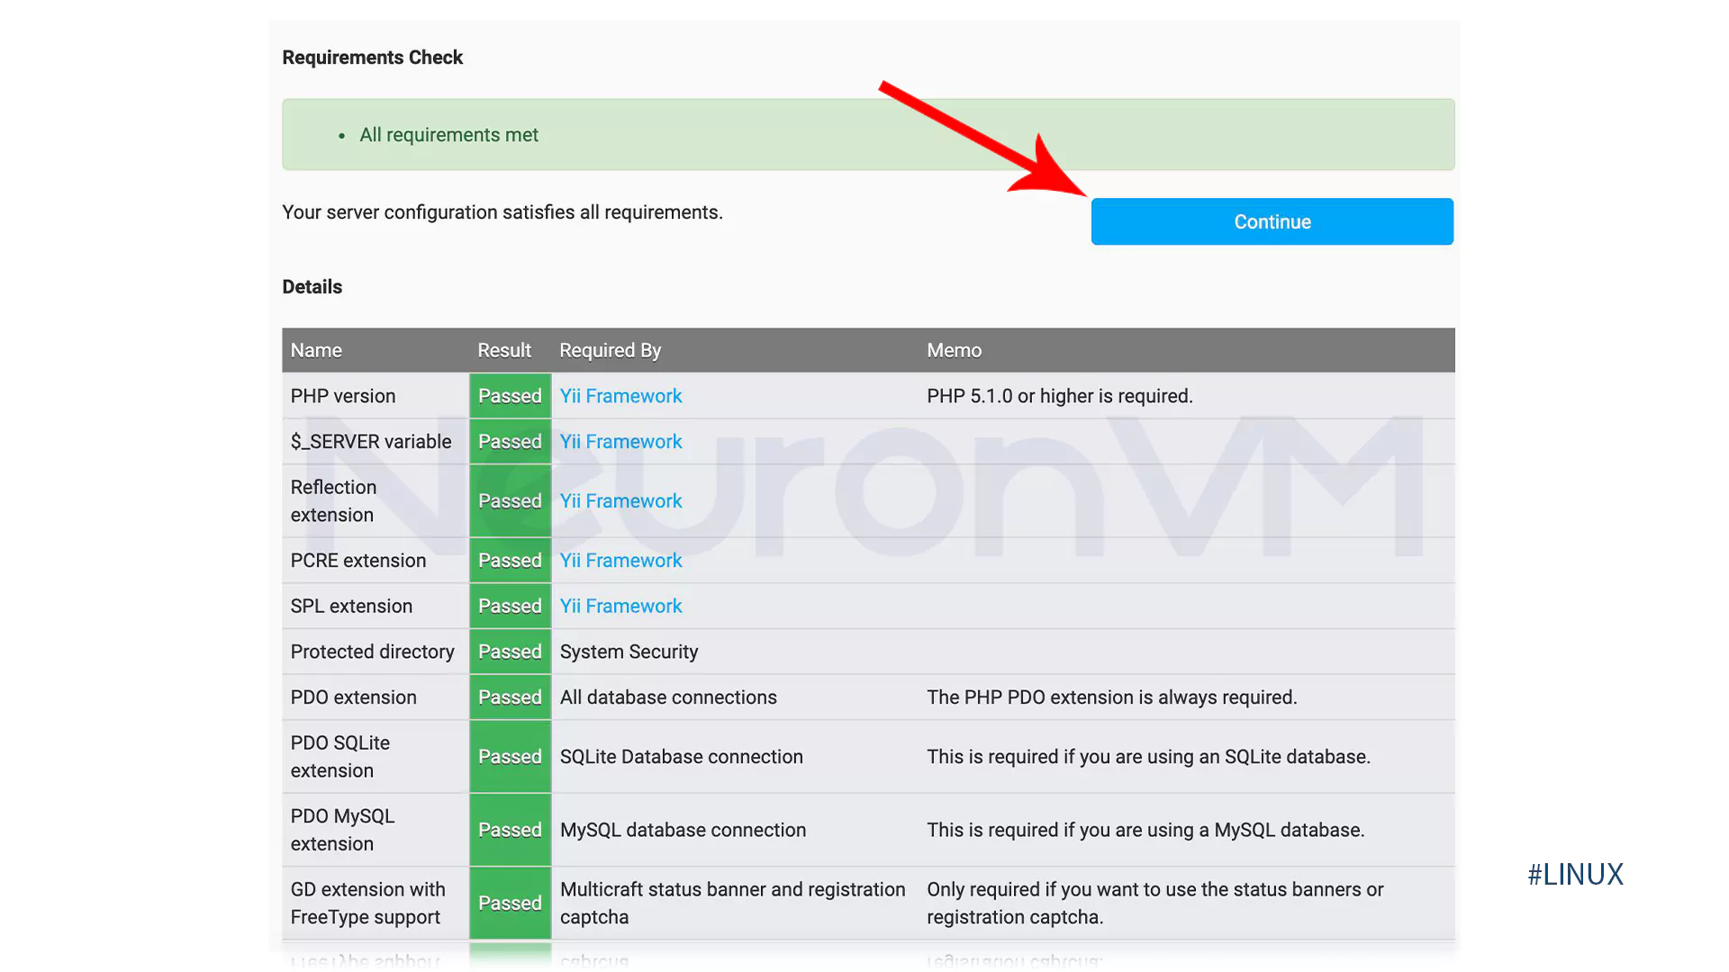Open Yii Framework link in $_SERVER variable row
This screenshot has height=972, width=1729.
(x=620, y=442)
